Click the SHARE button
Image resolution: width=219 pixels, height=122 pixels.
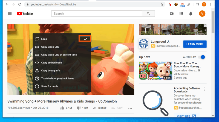coord(100,108)
